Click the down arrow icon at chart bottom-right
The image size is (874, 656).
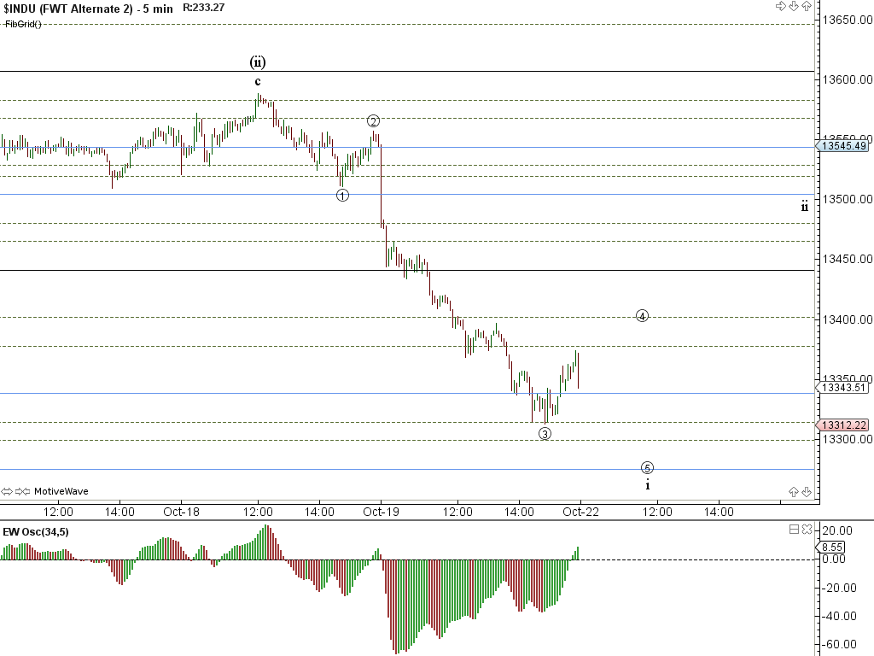pyautogui.click(x=807, y=491)
